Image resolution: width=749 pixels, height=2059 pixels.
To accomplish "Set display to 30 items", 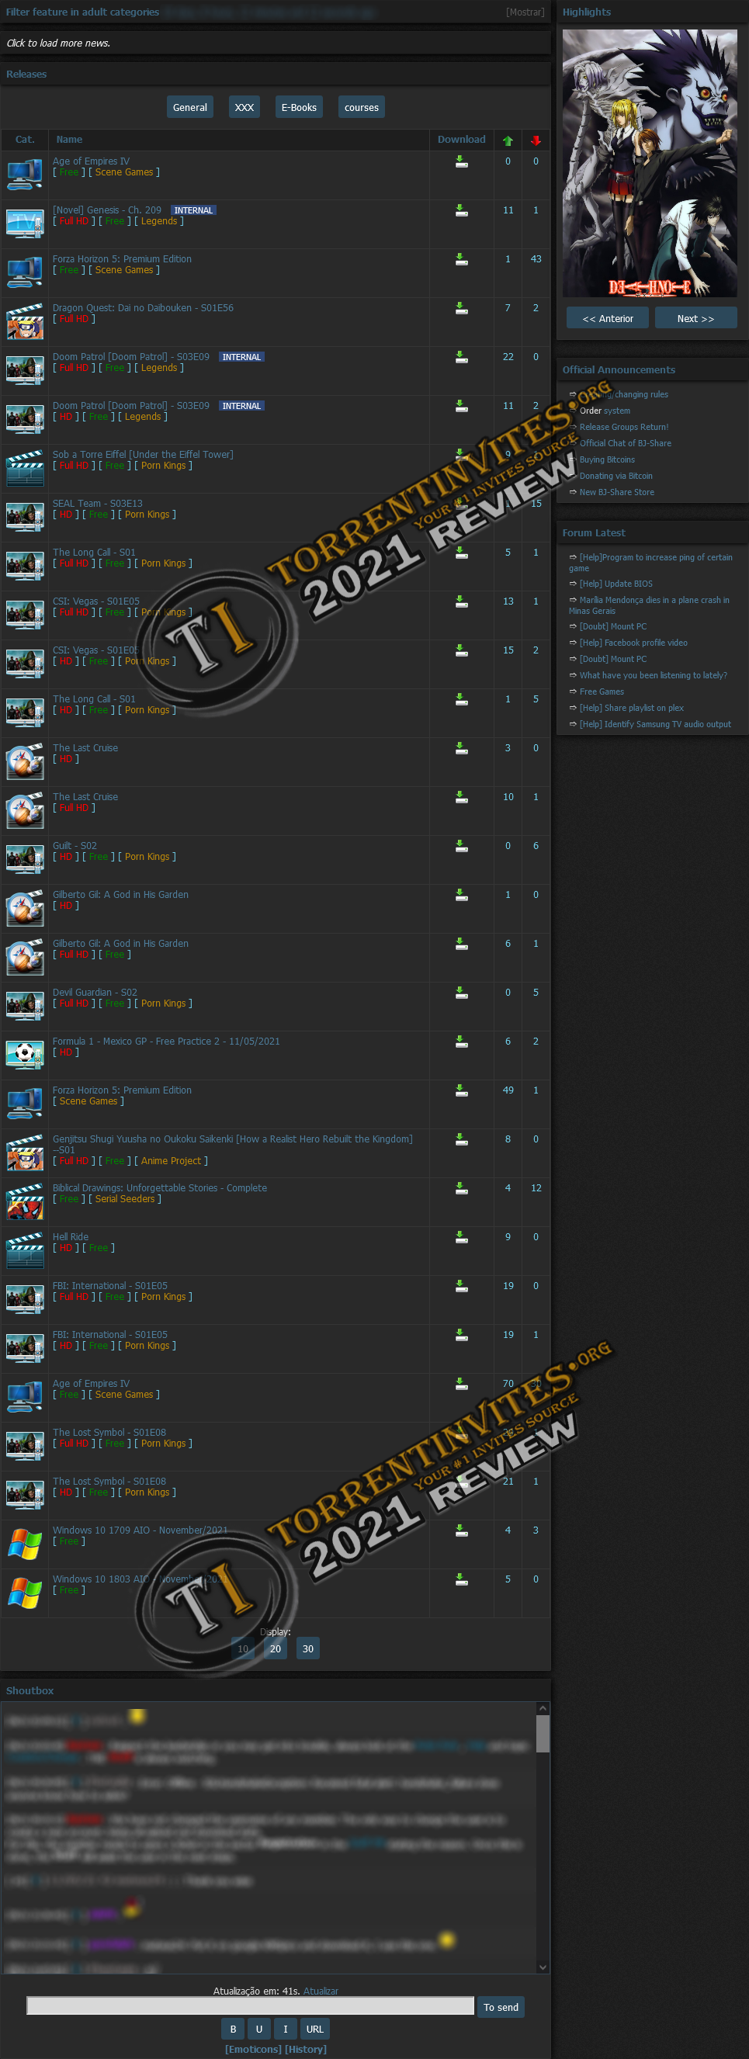I will tap(308, 1648).
